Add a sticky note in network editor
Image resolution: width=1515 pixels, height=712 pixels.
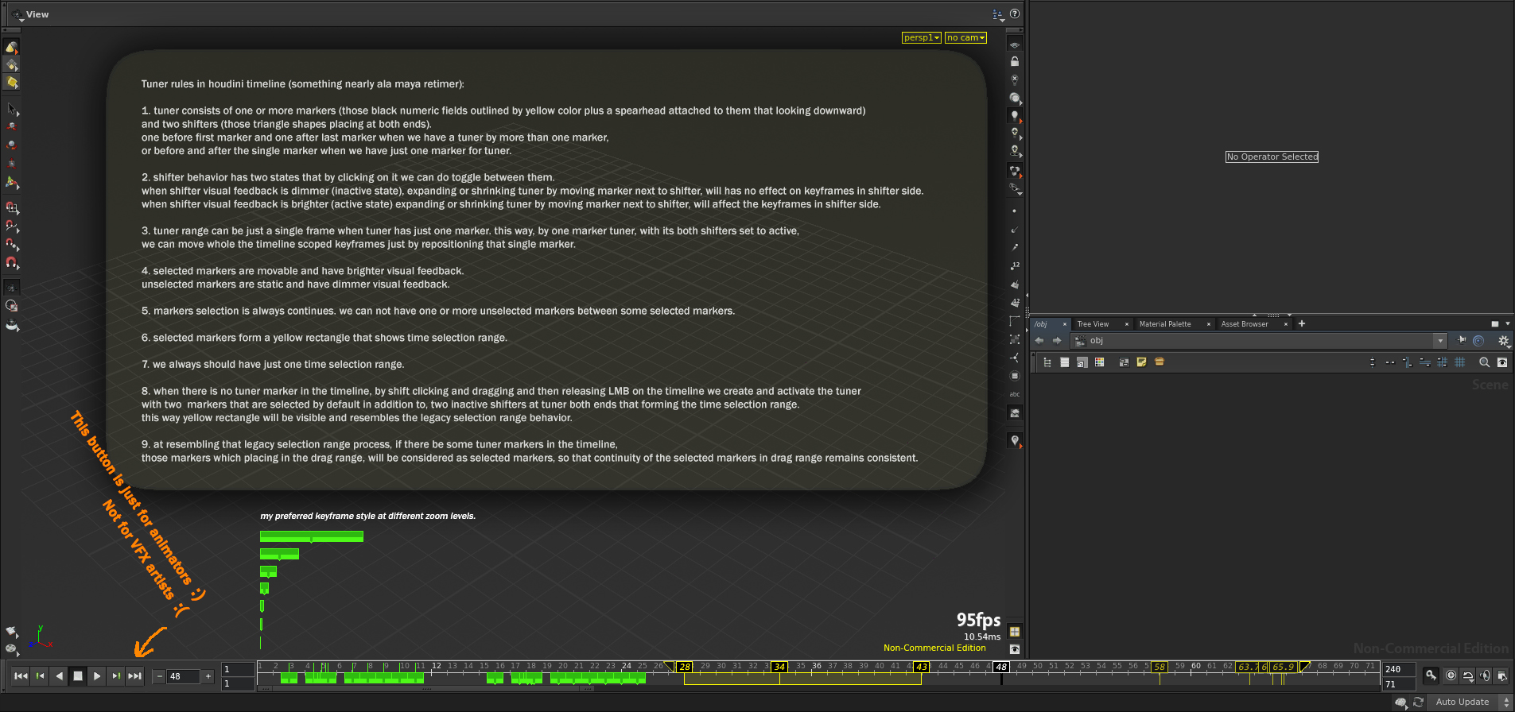pyautogui.click(x=1141, y=362)
